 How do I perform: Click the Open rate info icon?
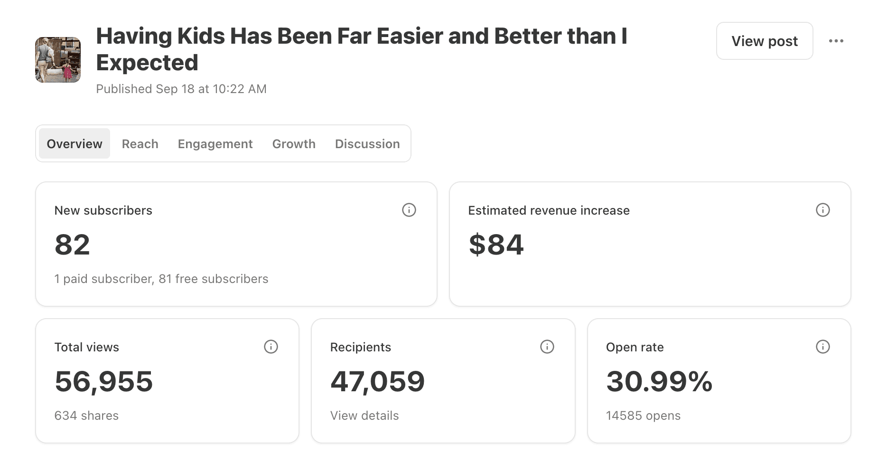pos(822,347)
